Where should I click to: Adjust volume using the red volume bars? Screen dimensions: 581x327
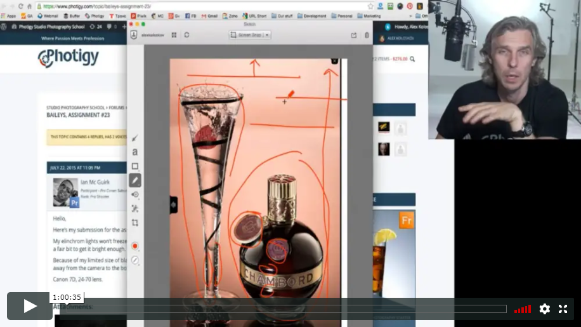click(523, 309)
